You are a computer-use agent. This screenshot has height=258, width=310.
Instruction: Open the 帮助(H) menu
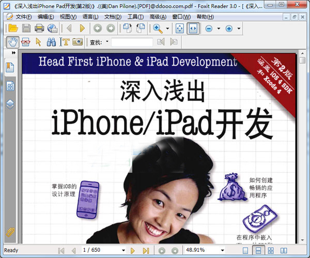[x=205, y=17]
